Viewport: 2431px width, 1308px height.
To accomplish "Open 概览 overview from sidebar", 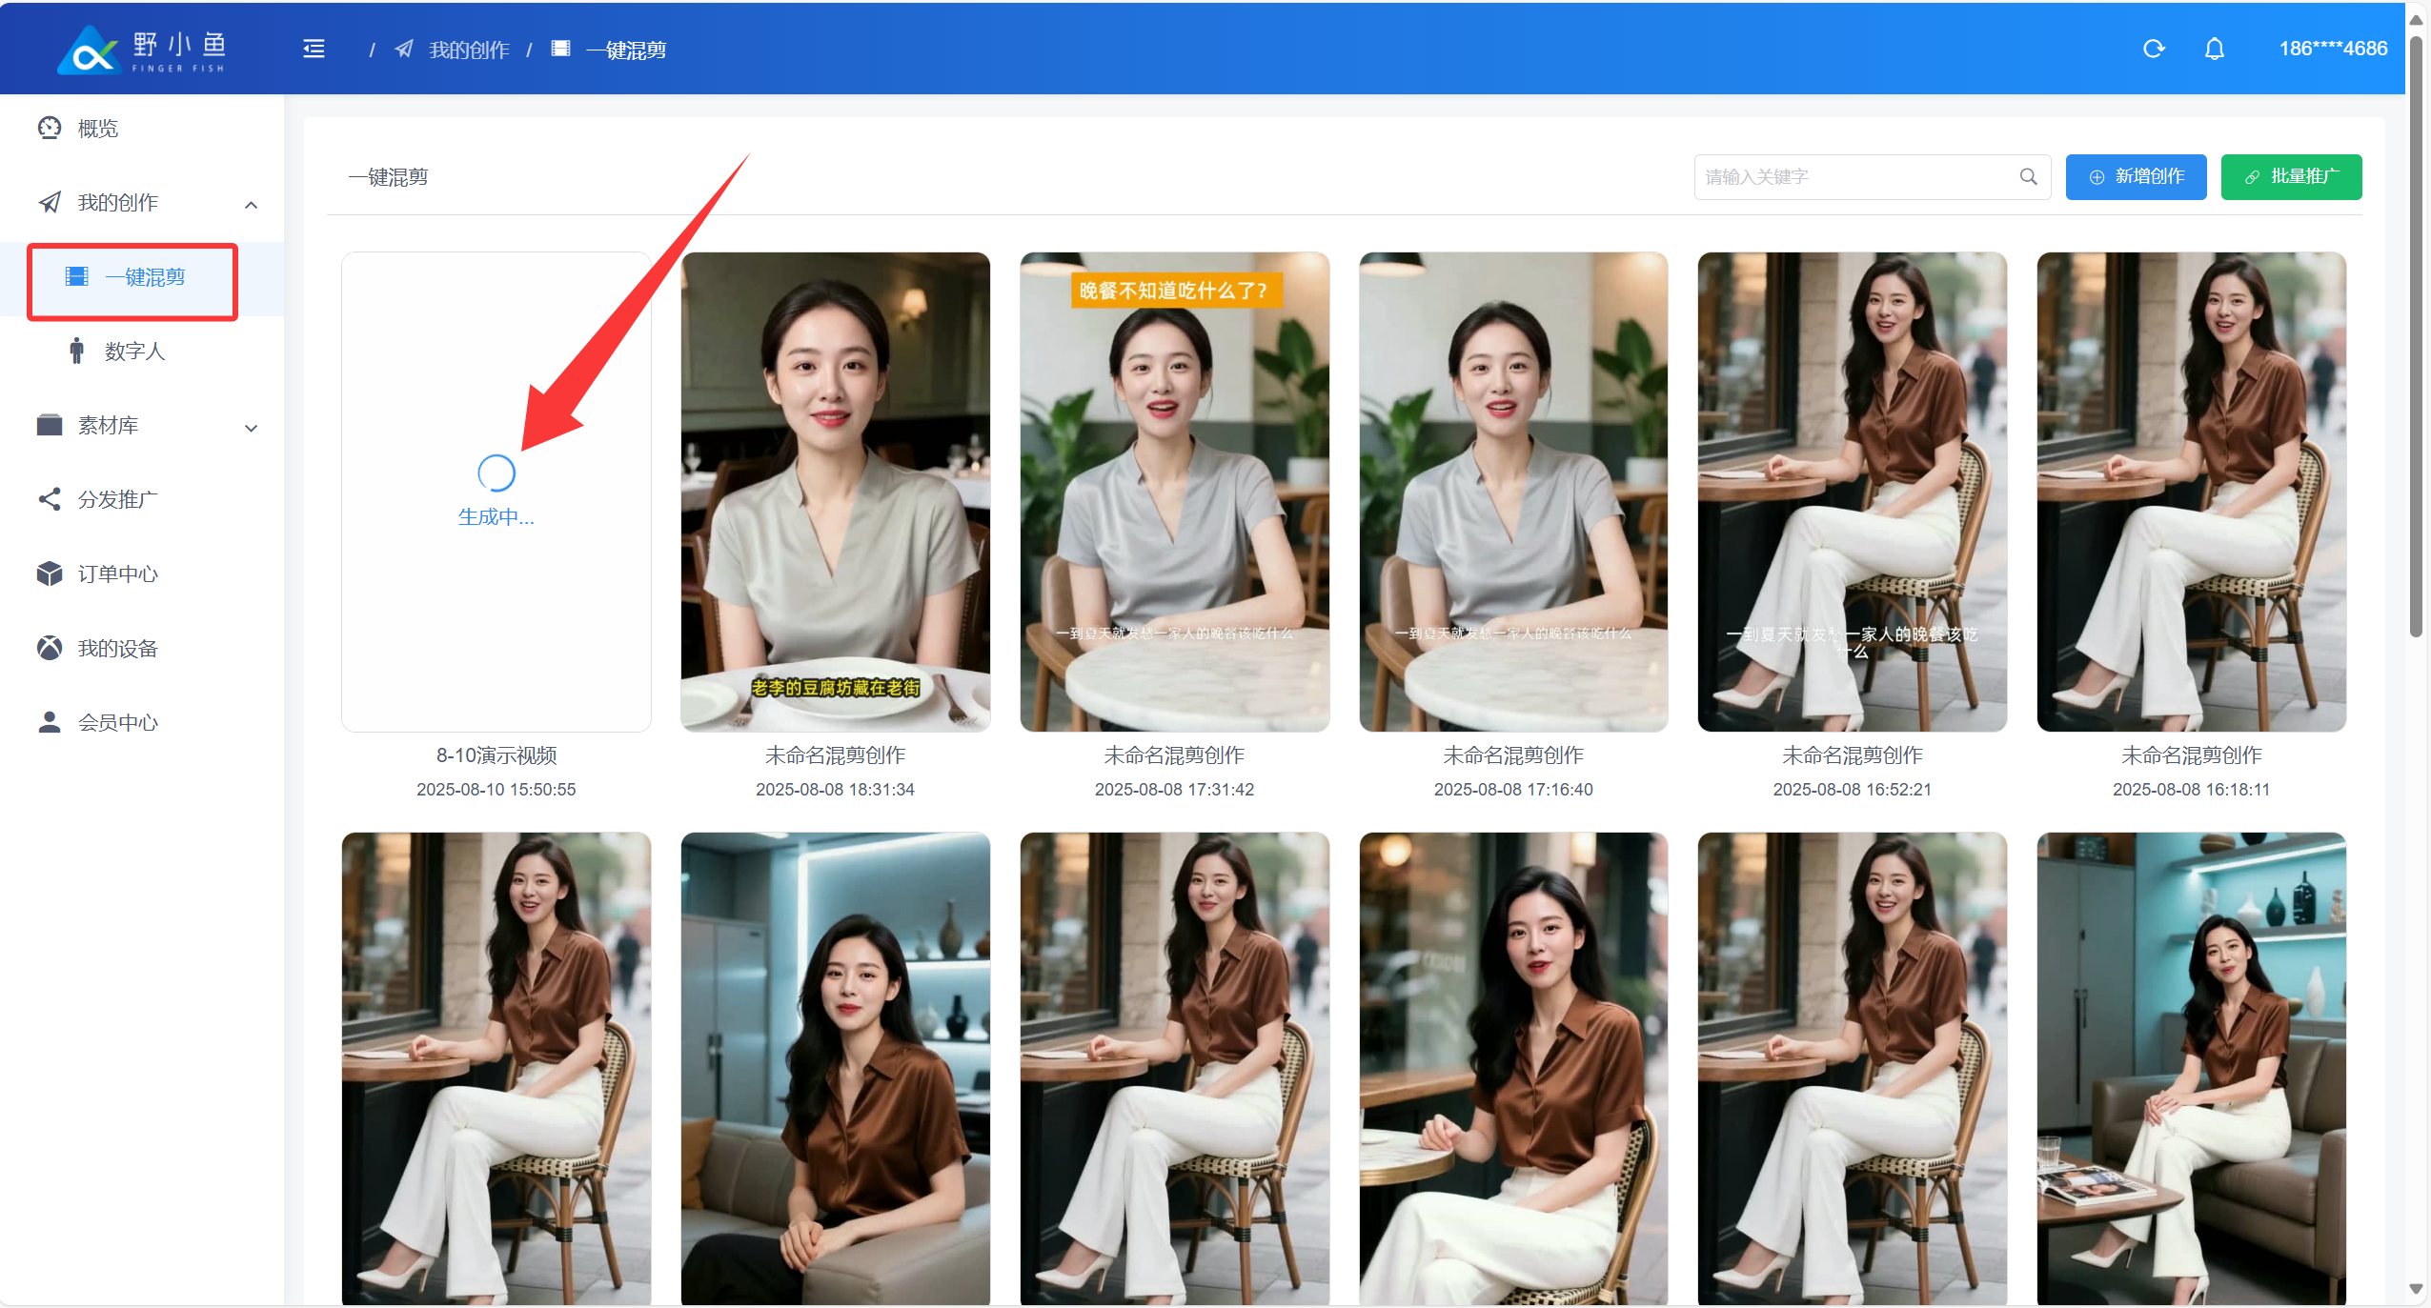I will coord(97,129).
